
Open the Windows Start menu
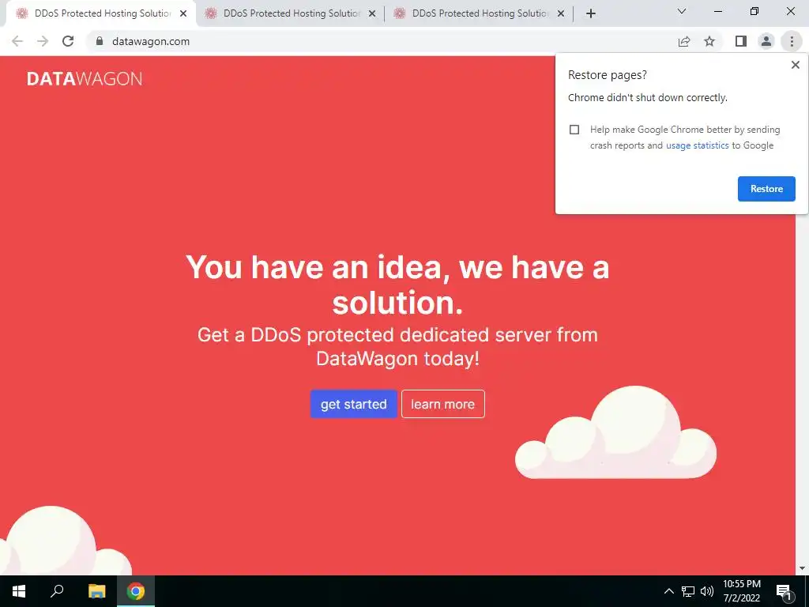point(19,591)
